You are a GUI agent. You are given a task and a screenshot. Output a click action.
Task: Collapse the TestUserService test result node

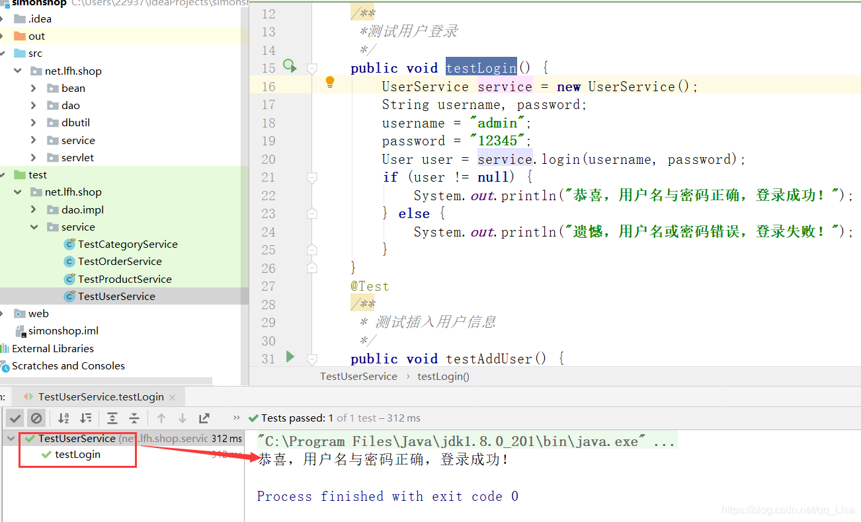(11, 438)
